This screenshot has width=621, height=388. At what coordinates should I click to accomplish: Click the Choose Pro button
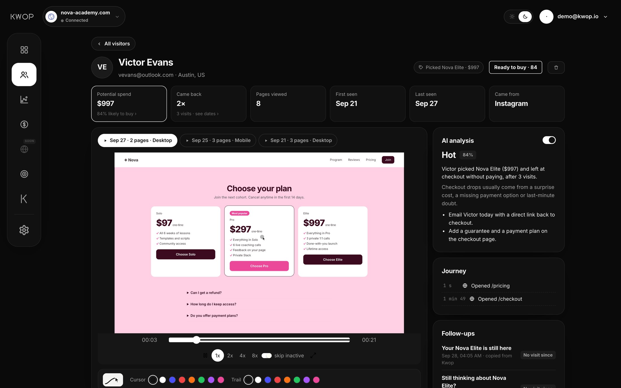259,266
